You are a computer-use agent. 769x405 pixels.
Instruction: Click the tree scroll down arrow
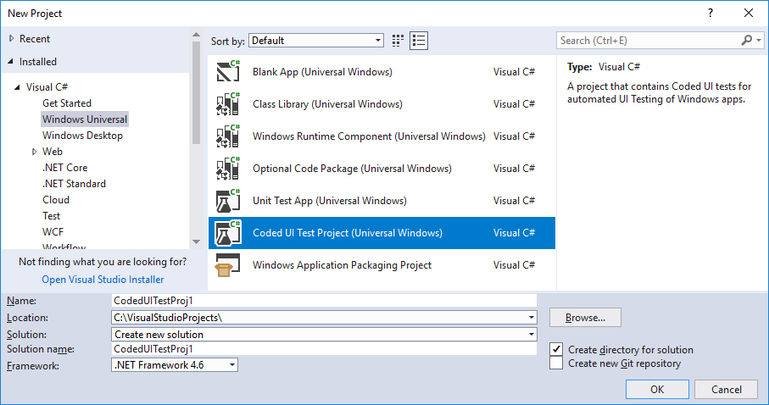coord(196,241)
